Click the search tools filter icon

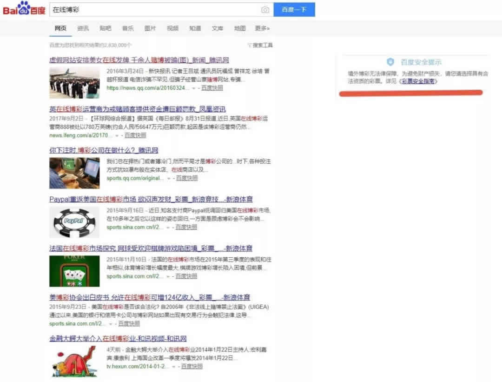(x=250, y=45)
